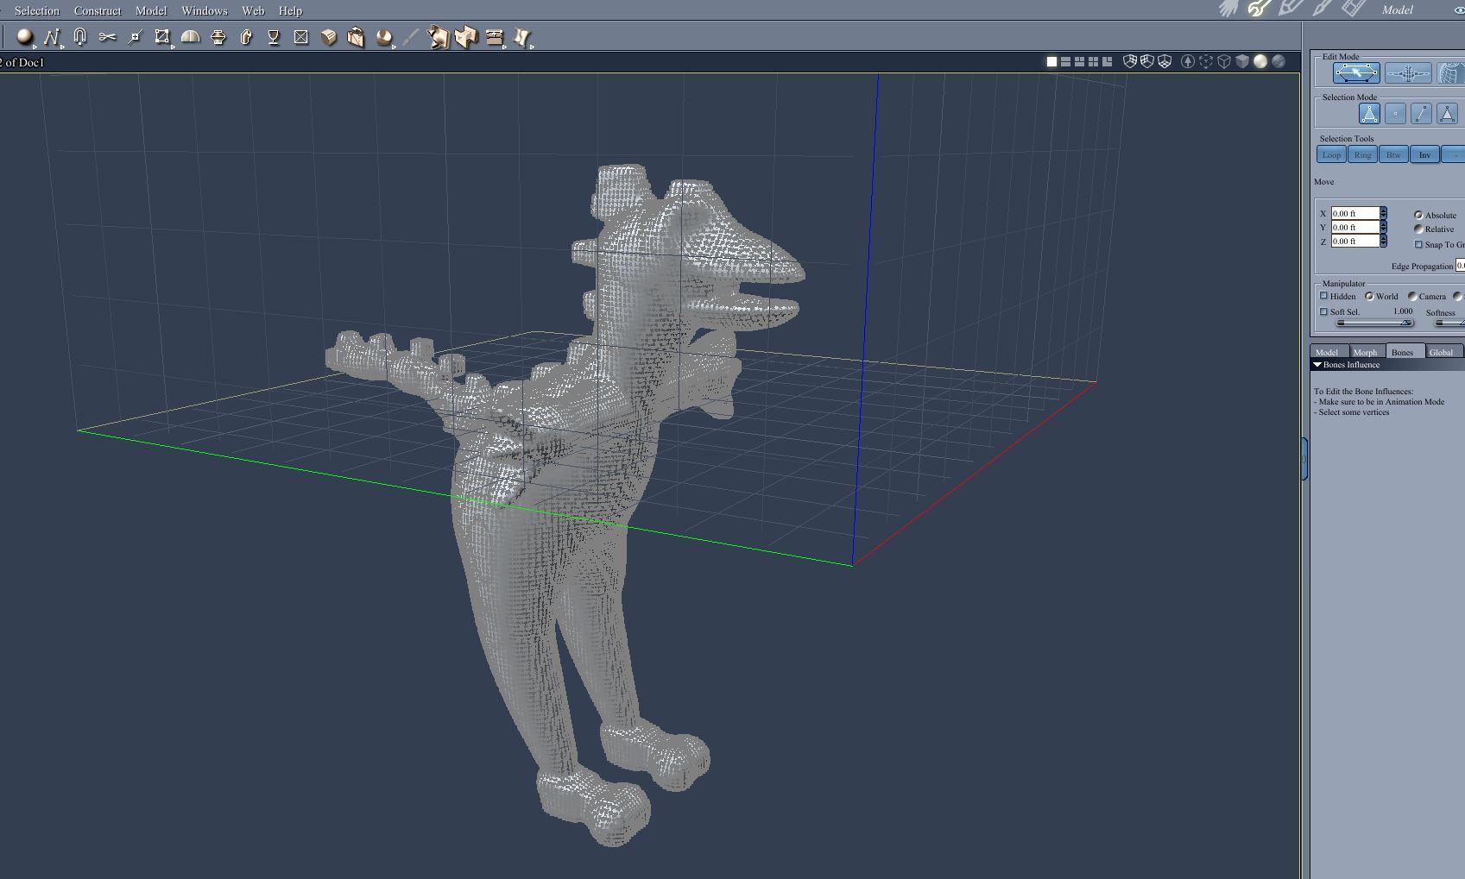Click the Loop selection button

(1331, 154)
